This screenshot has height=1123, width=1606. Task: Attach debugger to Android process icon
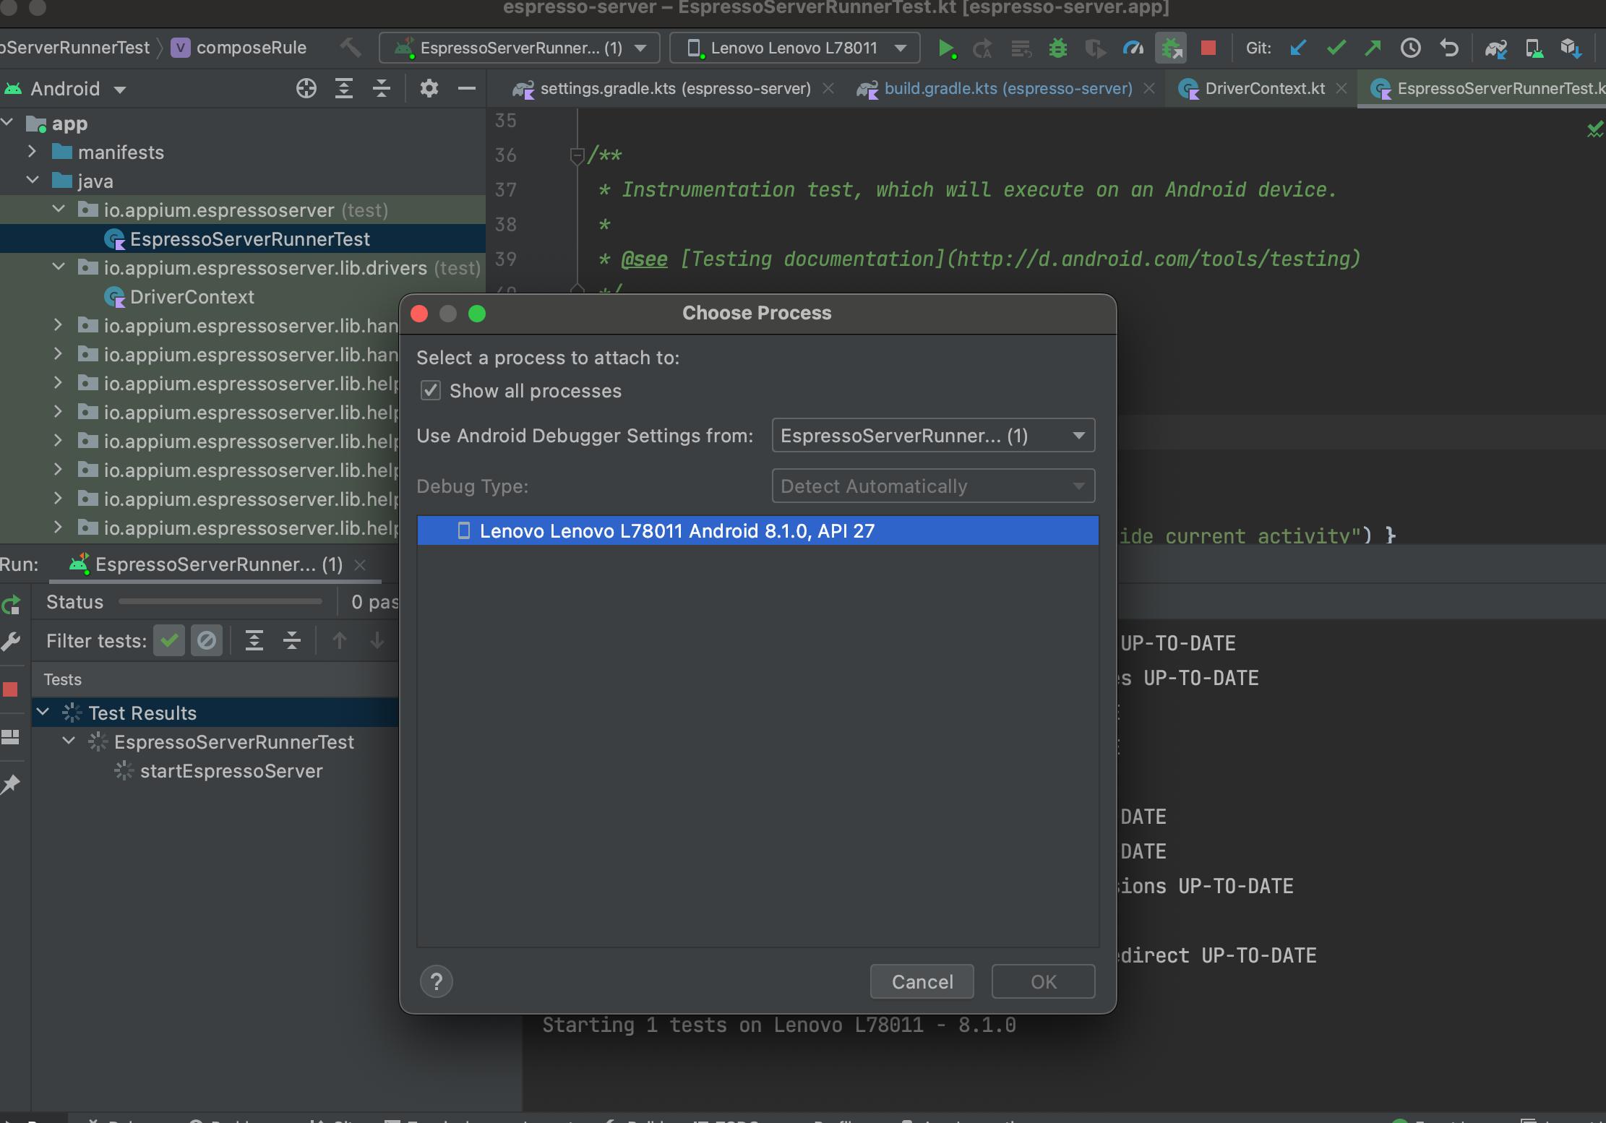[1170, 48]
